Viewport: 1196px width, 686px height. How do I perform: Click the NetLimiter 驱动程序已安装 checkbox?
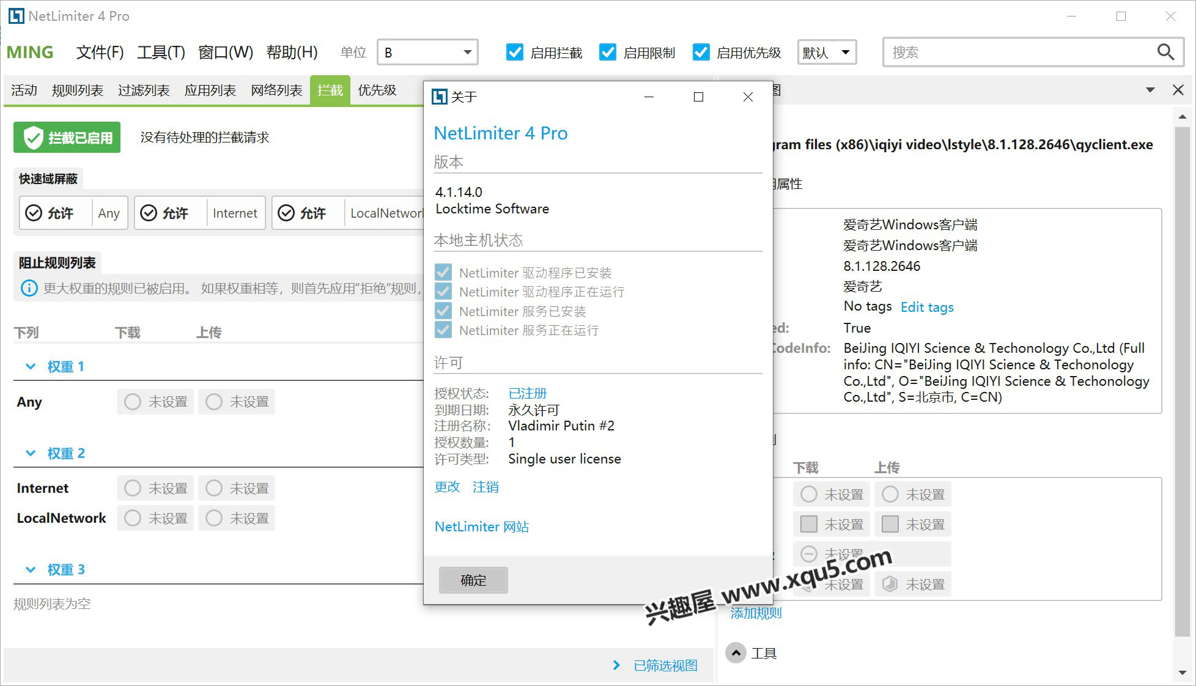coord(443,272)
